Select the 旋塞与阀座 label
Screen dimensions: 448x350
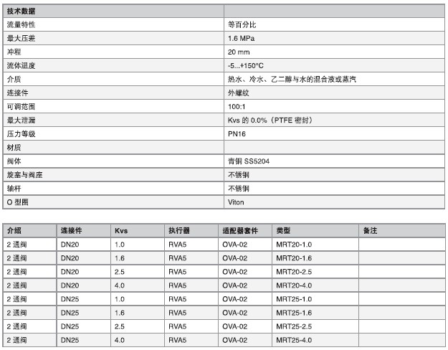[24, 175]
